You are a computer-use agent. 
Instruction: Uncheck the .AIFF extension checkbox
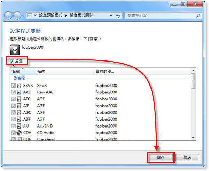[13, 119]
